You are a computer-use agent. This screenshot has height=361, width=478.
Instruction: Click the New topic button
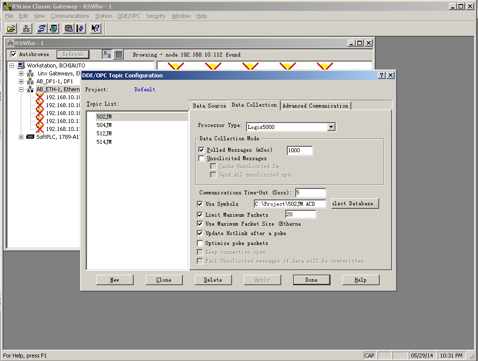point(115,280)
